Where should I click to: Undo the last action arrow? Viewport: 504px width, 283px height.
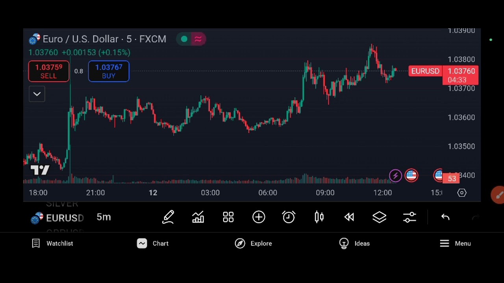[x=445, y=217]
